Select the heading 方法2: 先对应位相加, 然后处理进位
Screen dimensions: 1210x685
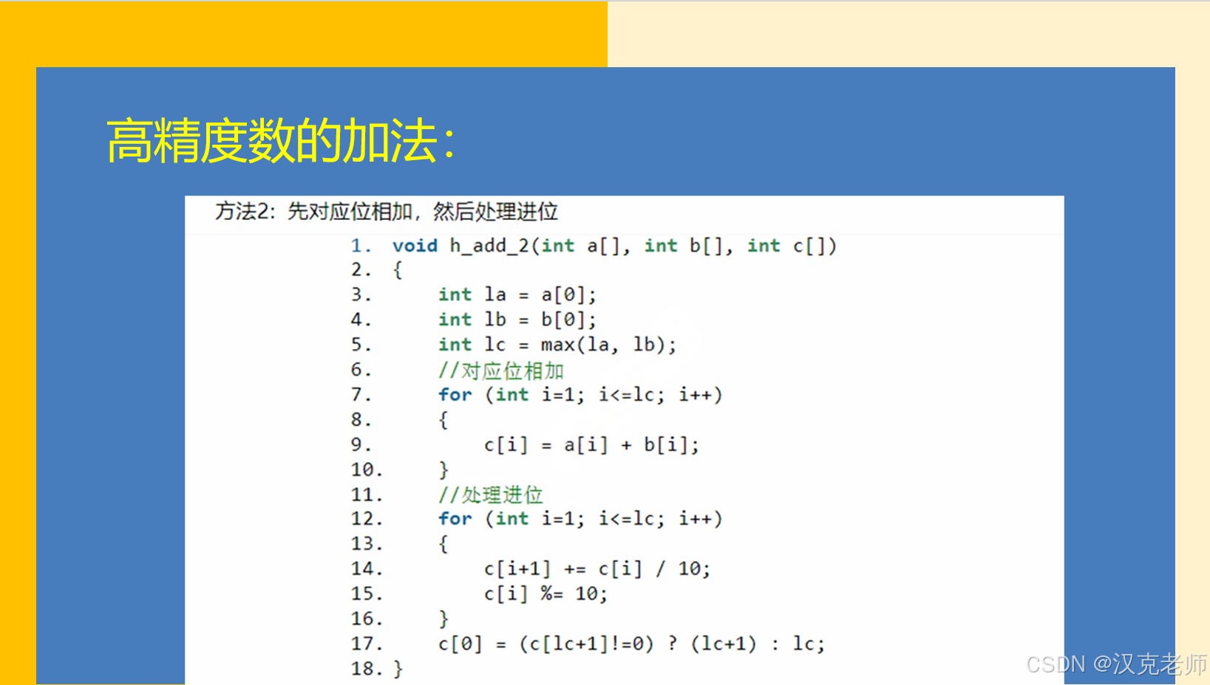387,212
